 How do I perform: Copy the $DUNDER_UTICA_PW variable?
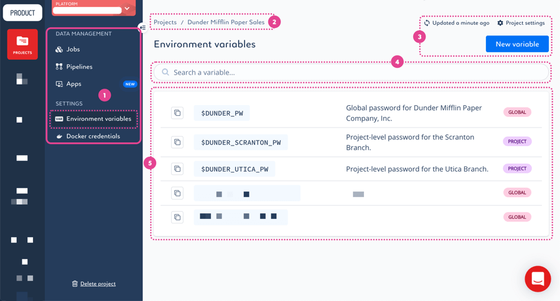[x=177, y=169]
